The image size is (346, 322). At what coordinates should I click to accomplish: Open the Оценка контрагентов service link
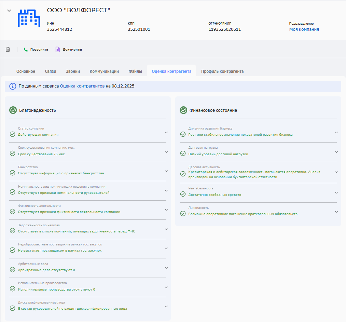82,86
